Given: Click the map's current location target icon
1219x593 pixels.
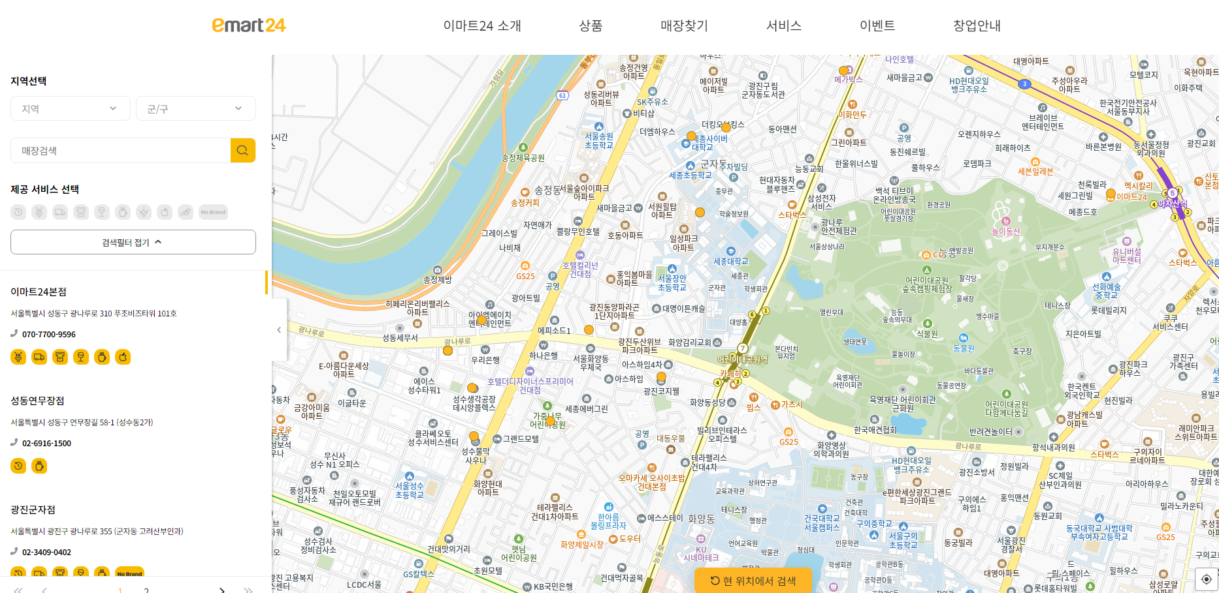Looking at the screenshot, I should [x=1206, y=579].
